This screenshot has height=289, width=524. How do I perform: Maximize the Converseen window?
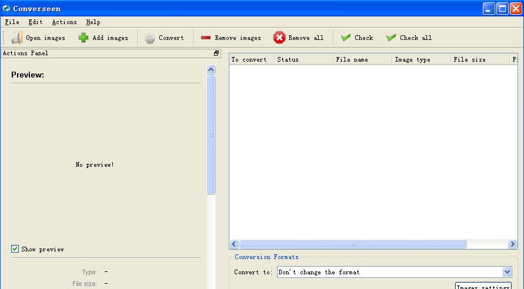click(x=502, y=8)
